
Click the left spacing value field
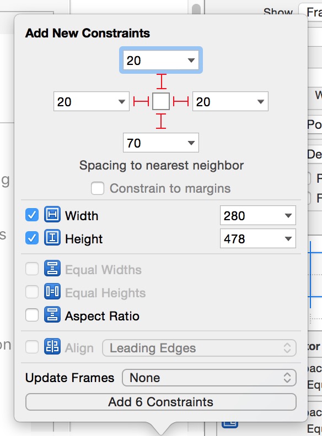(92, 101)
